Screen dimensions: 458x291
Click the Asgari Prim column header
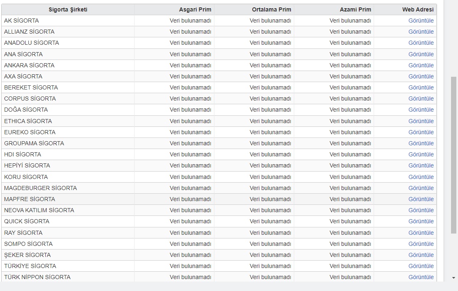[174, 9]
